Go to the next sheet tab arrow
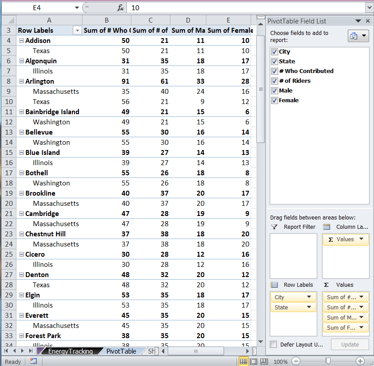 [x=23, y=351]
